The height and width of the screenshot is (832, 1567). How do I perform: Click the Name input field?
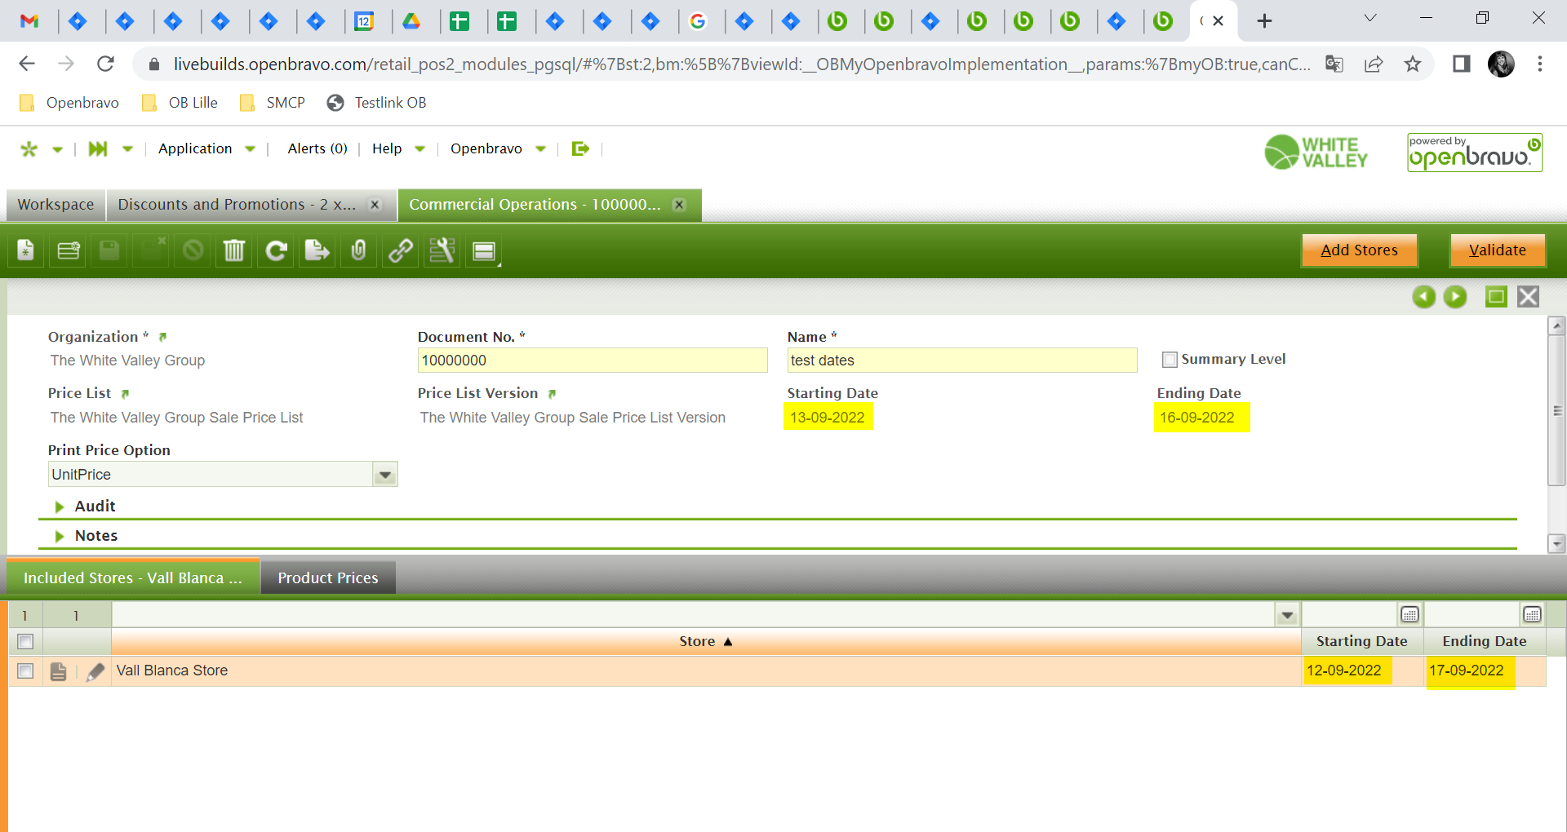tap(961, 361)
